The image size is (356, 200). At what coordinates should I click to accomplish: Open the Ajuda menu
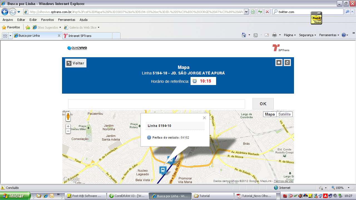click(x=83, y=20)
